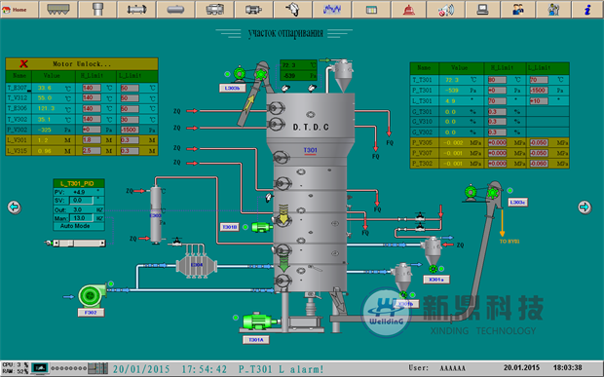The height and width of the screenshot is (377, 604).
Task: Toggle the Auto Mode PID button
Action: pos(75,226)
